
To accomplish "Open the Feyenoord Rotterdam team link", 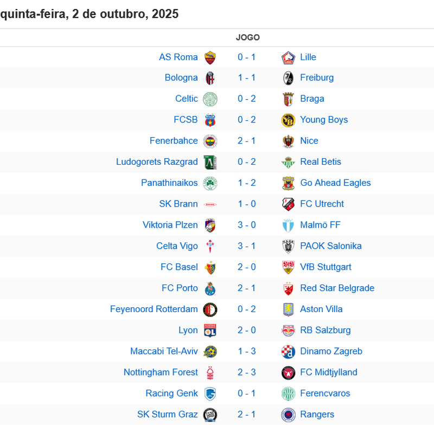I will click(154, 309).
